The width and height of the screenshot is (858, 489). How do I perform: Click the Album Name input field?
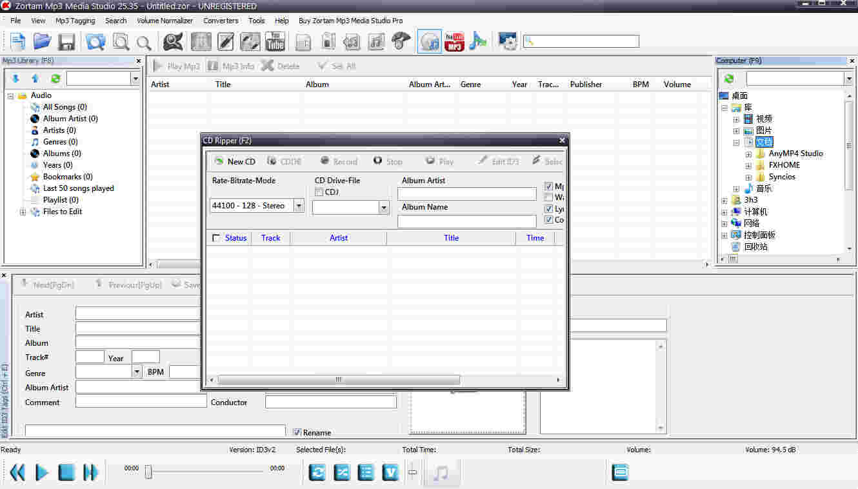[466, 221]
